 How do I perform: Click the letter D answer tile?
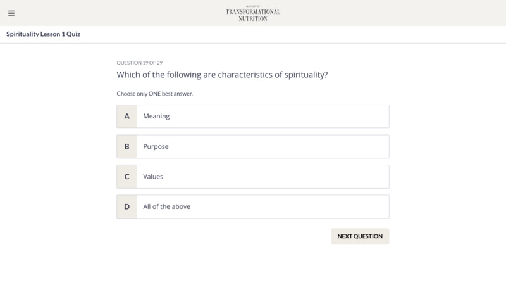[x=127, y=207]
